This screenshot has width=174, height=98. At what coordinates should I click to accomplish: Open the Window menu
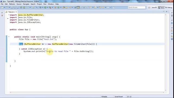click(x=51, y=4)
